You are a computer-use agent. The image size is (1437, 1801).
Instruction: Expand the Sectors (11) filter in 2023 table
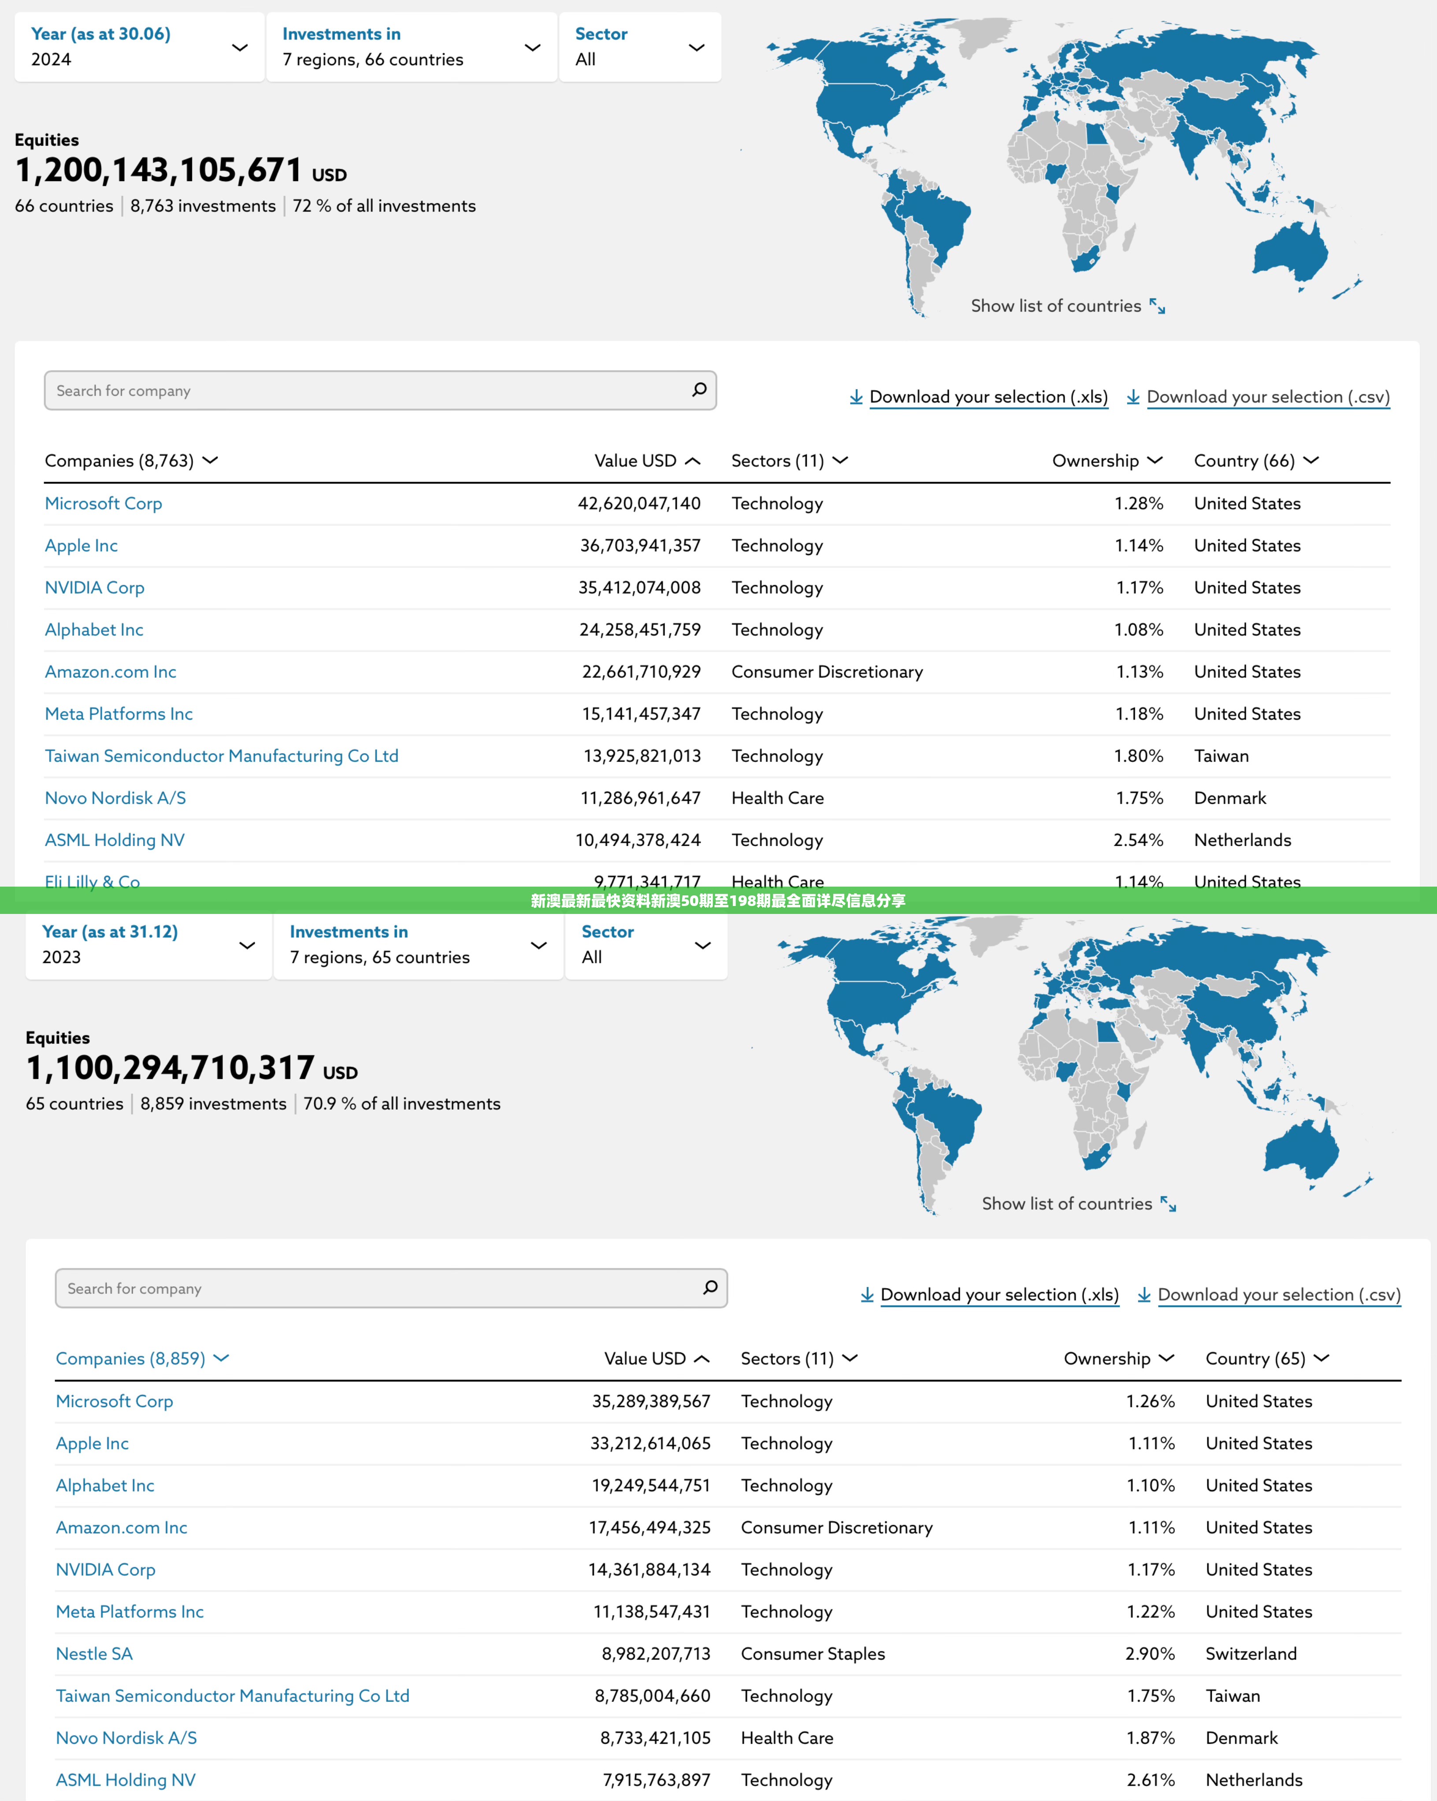pos(799,1359)
